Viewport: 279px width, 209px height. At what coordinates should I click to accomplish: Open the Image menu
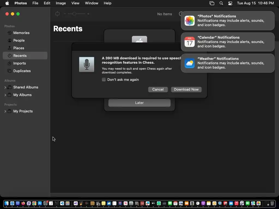(x=61, y=3)
